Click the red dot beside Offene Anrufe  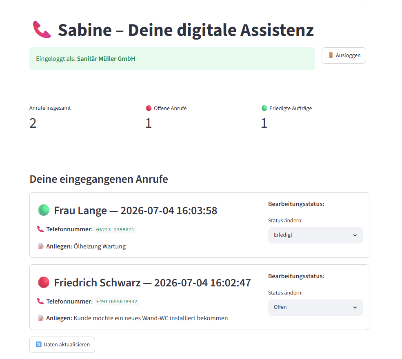tap(149, 108)
